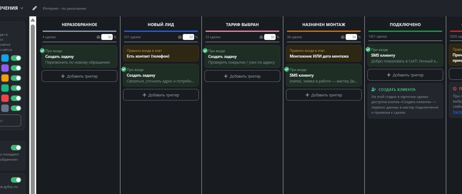Click the СОЗДАТЬ КЛИЕНТА person-plus icon

click(374, 89)
